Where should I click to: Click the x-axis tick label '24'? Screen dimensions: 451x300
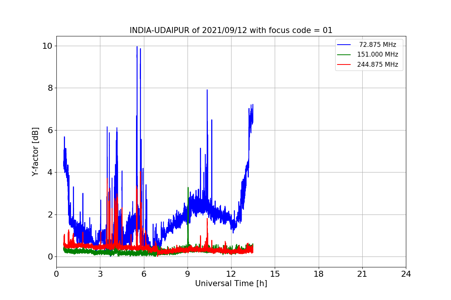click(406, 274)
